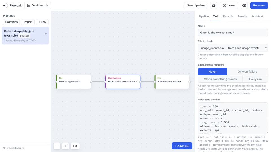The height and width of the screenshot is (152, 271).
Task: Select Daily data quality gate pipeline
Action: pyautogui.click(x=25, y=36)
